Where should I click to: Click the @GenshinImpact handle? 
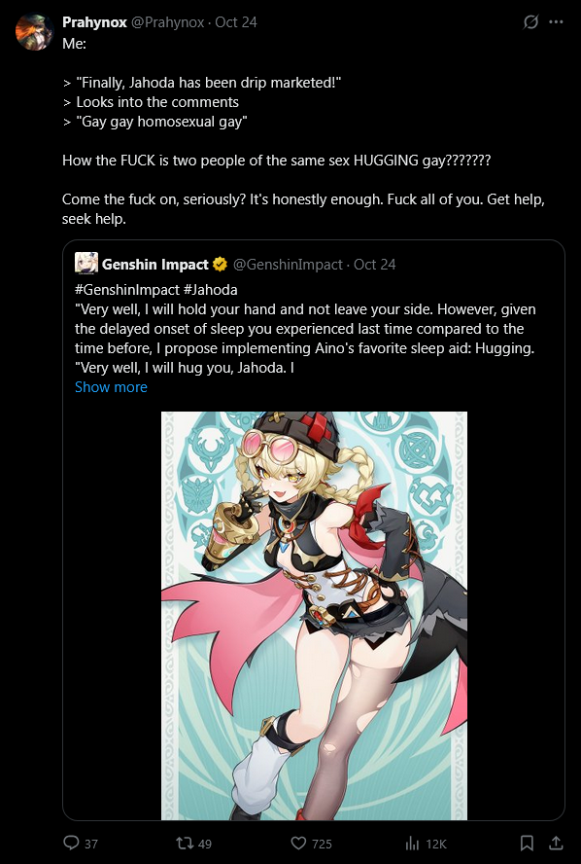[288, 265]
